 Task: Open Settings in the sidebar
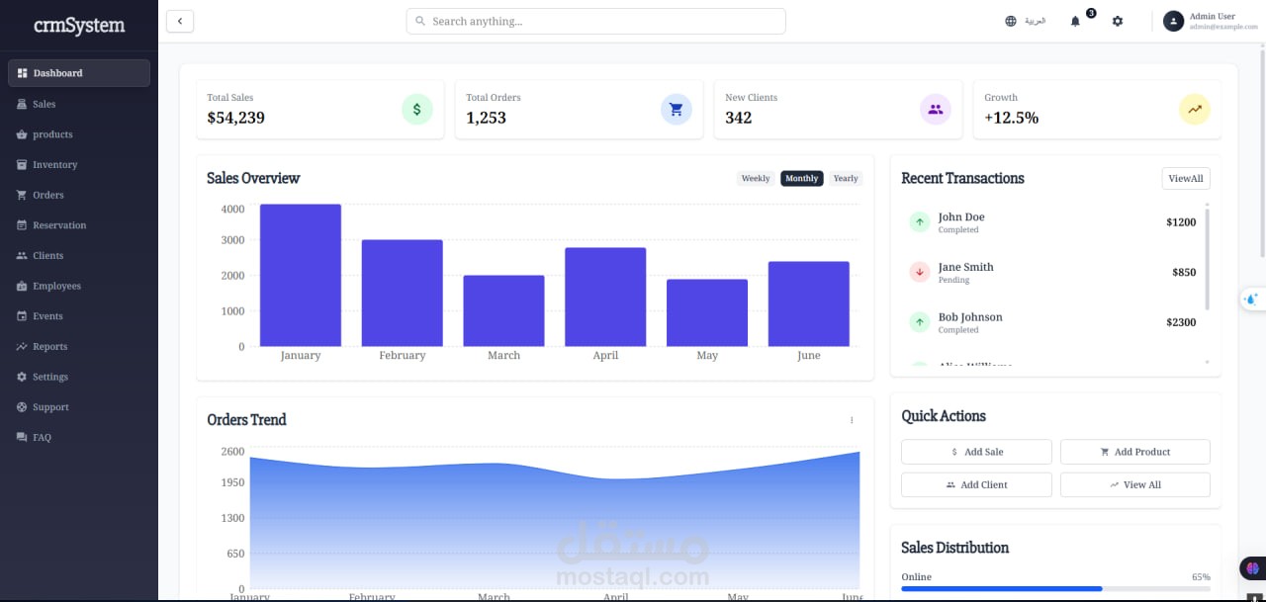[x=79, y=377]
